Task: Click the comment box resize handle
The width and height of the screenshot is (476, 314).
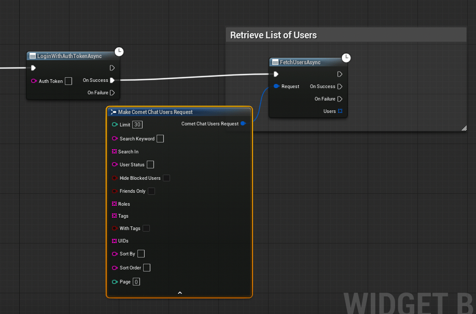Action: point(464,129)
